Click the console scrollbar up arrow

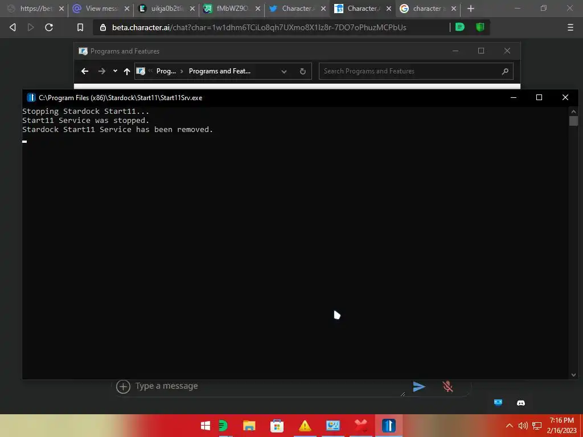pyautogui.click(x=573, y=111)
